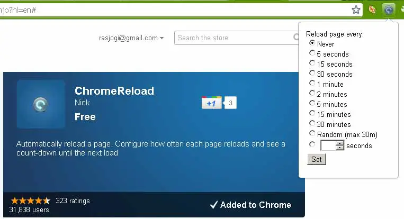Click the ChromeReload title text
The width and height of the screenshot is (404, 219).
point(114,91)
